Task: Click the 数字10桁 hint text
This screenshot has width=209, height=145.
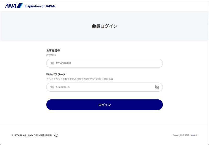Action: click(51, 55)
